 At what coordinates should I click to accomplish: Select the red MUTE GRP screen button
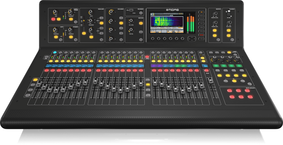[x=201, y=35]
